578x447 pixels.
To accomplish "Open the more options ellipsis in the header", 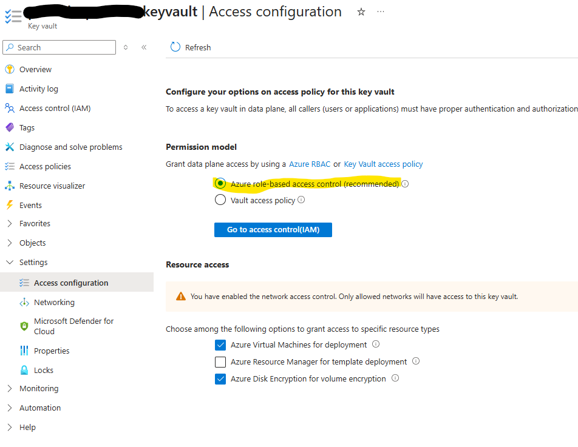I will [x=381, y=12].
